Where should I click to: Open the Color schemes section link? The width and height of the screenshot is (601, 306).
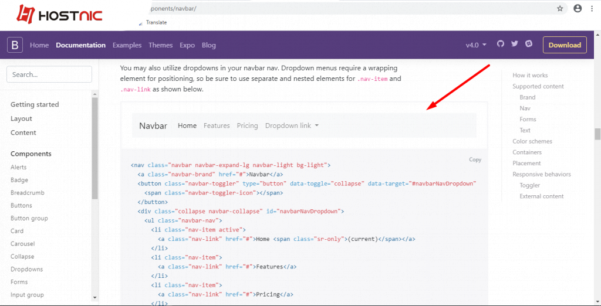[532, 141]
